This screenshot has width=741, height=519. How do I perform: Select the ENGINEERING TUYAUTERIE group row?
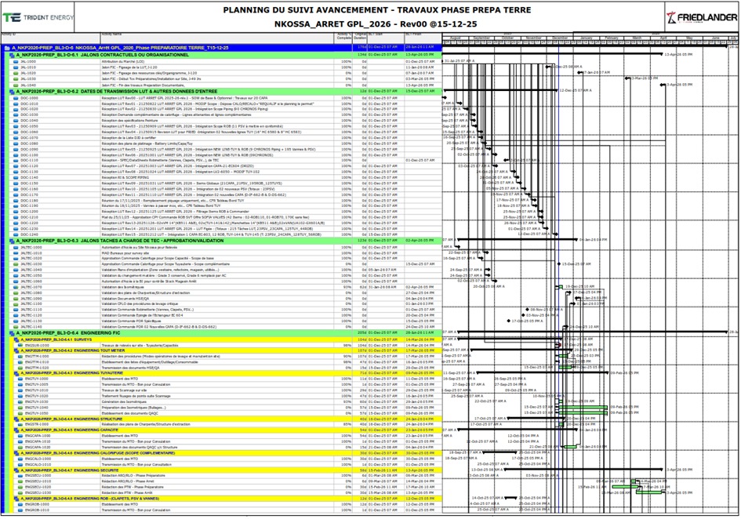click(x=227, y=373)
